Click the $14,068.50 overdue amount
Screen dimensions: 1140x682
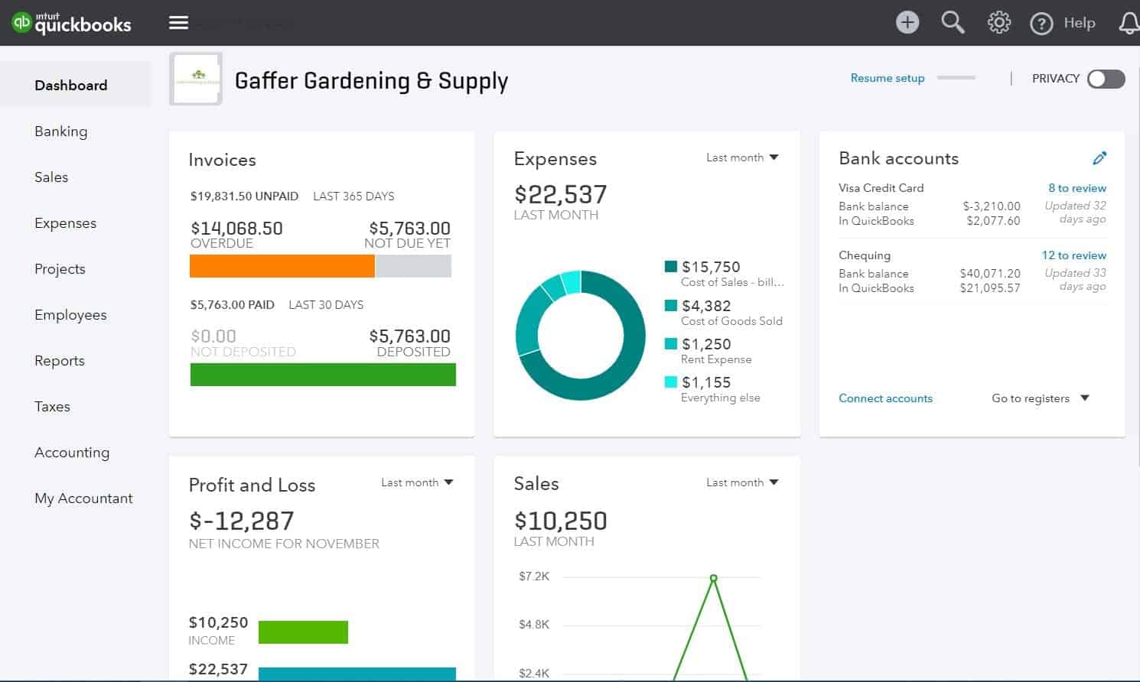pos(236,228)
